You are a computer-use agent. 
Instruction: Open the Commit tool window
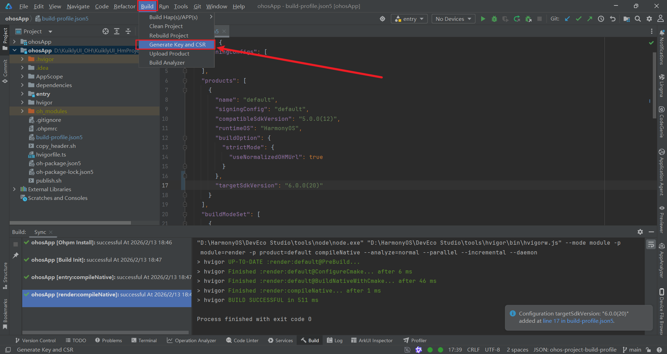[5, 71]
